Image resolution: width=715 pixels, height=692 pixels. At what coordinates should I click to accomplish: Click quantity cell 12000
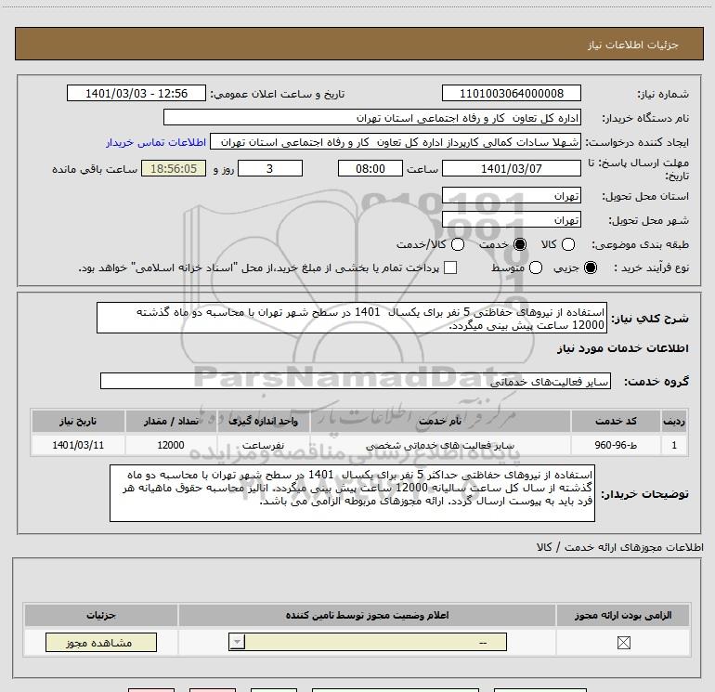(171, 445)
